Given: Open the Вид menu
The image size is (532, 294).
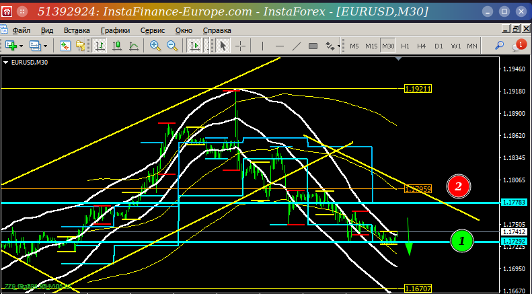Looking at the screenshot, I should point(47,30).
